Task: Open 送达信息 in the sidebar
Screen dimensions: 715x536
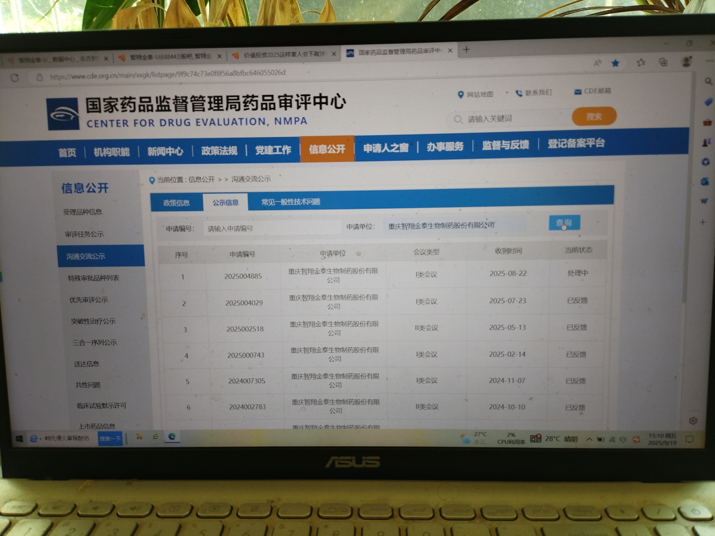Action: (x=87, y=364)
